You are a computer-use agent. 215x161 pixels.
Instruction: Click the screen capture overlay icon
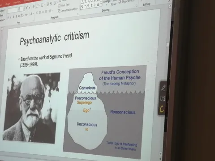point(163,98)
